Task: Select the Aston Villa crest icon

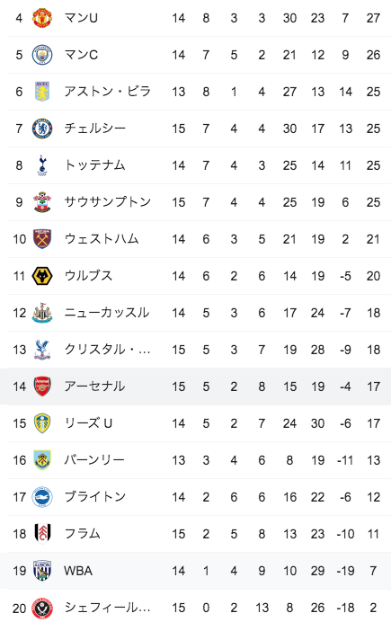Action: click(42, 92)
